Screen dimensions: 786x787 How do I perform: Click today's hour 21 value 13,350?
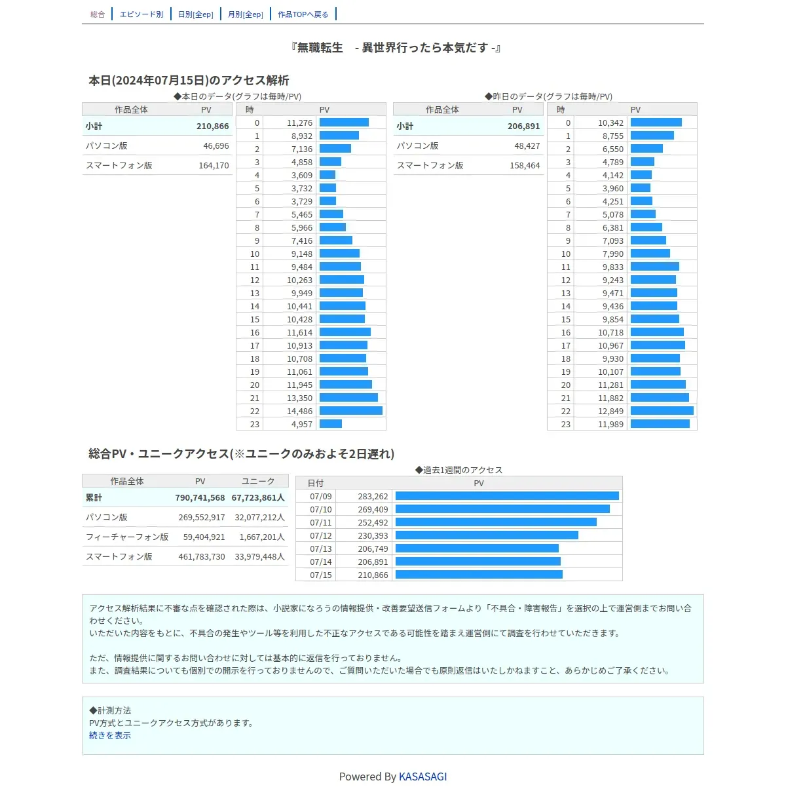tap(300, 398)
